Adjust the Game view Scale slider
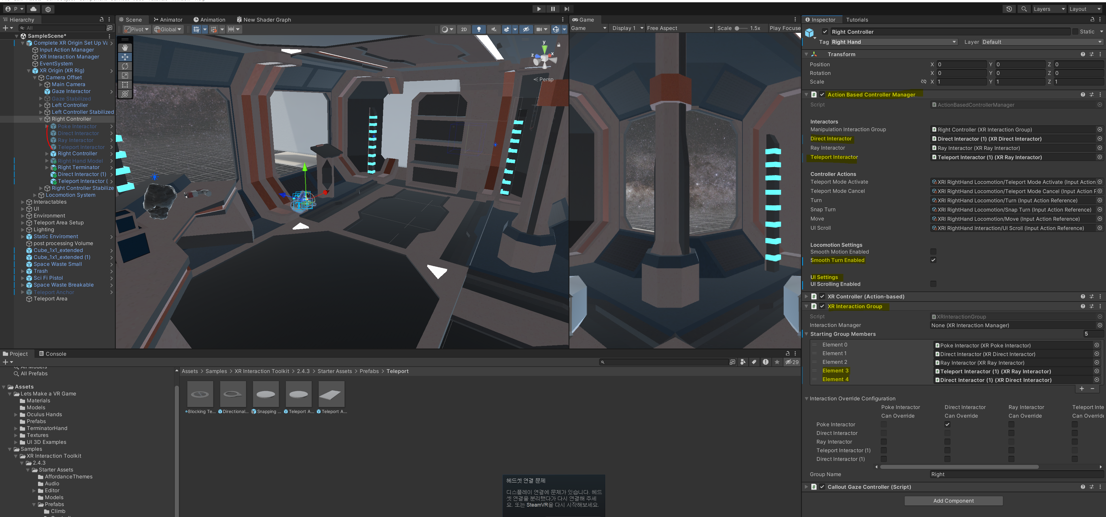Viewport: 1106px width, 517px height. point(737,28)
